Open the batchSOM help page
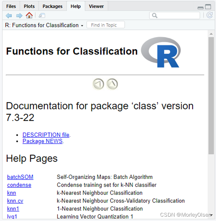 20,177
